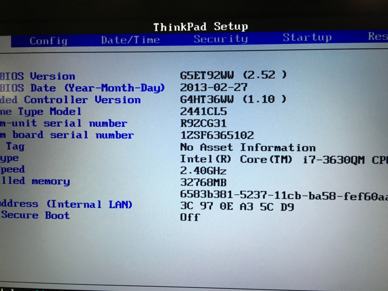Image resolution: width=388 pixels, height=291 pixels.
Task: Click MAC address 3C 97 0E A3 5C D9
Action: (237, 207)
